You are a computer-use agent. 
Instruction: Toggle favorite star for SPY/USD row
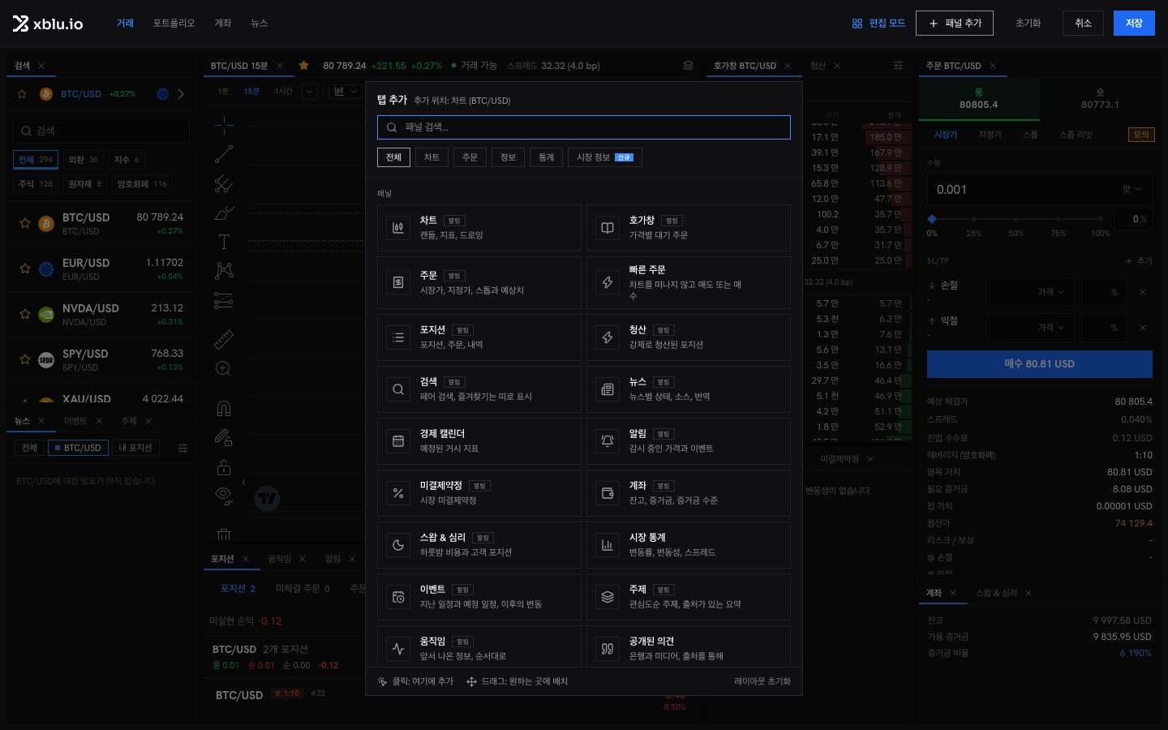[x=25, y=359]
